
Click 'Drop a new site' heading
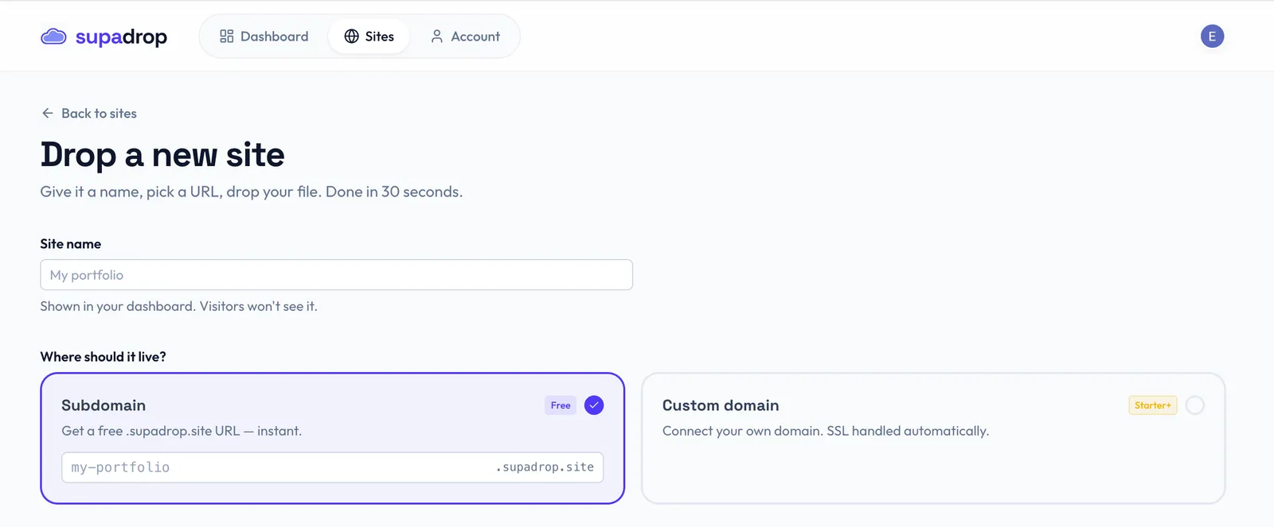[x=162, y=154]
